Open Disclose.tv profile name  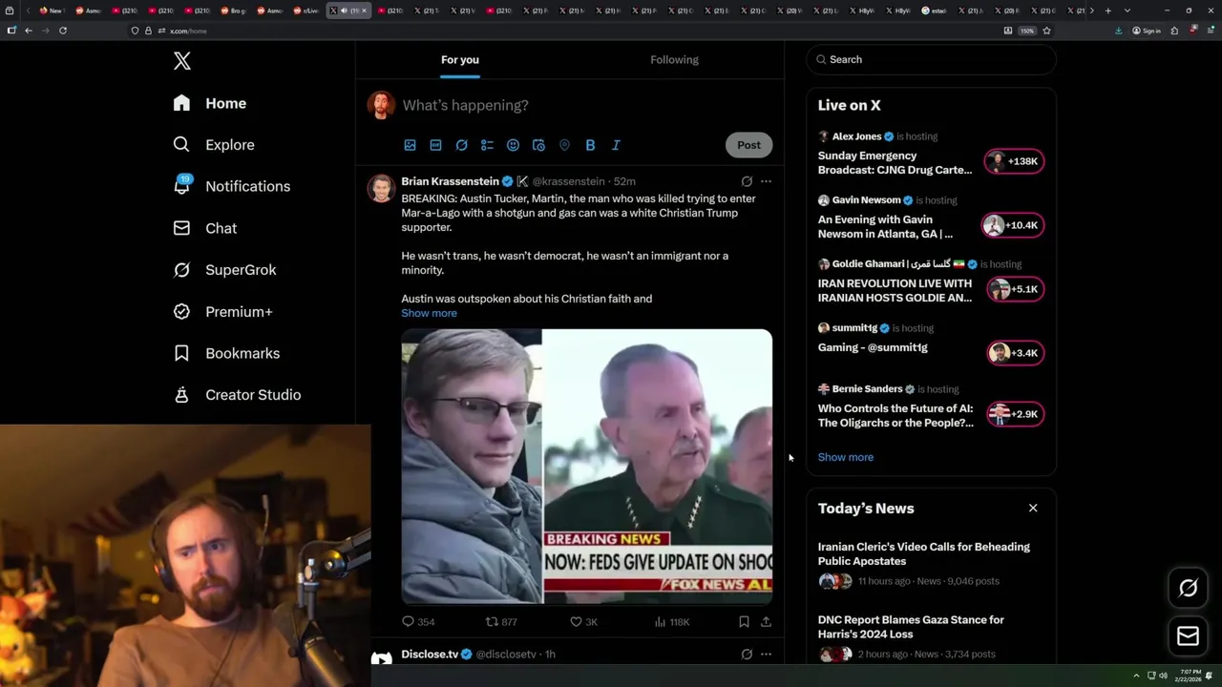click(430, 655)
